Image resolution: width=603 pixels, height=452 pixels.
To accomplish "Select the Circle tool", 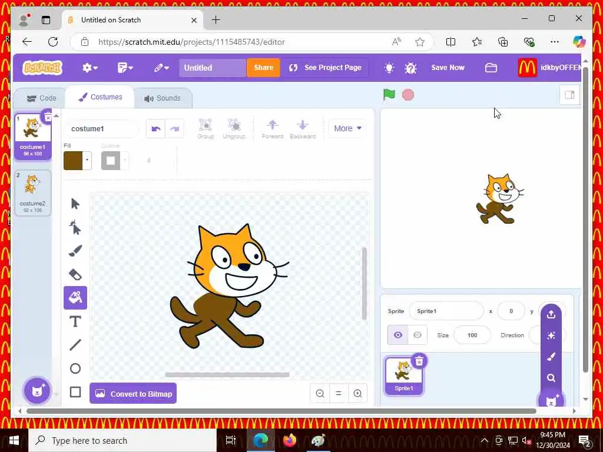I will [x=75, y=368].
